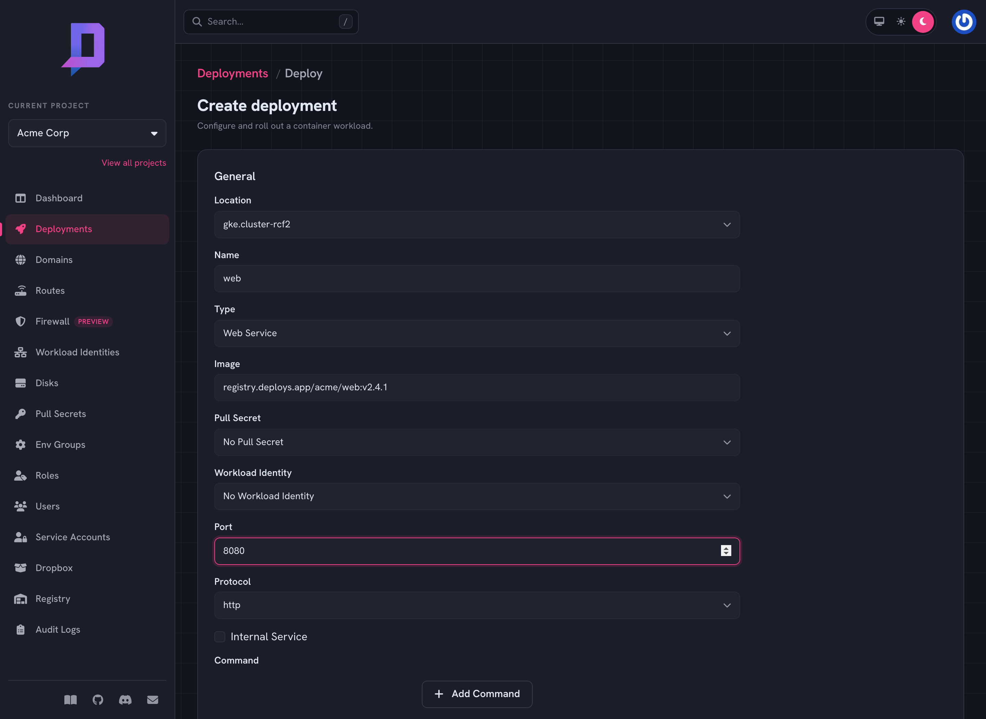Click the Workload Identities network icon
Viewport: 986px width, 719px height.
(x=21, y=352)
